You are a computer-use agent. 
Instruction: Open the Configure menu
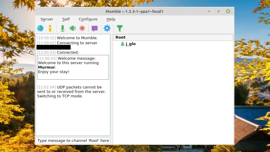88,19
